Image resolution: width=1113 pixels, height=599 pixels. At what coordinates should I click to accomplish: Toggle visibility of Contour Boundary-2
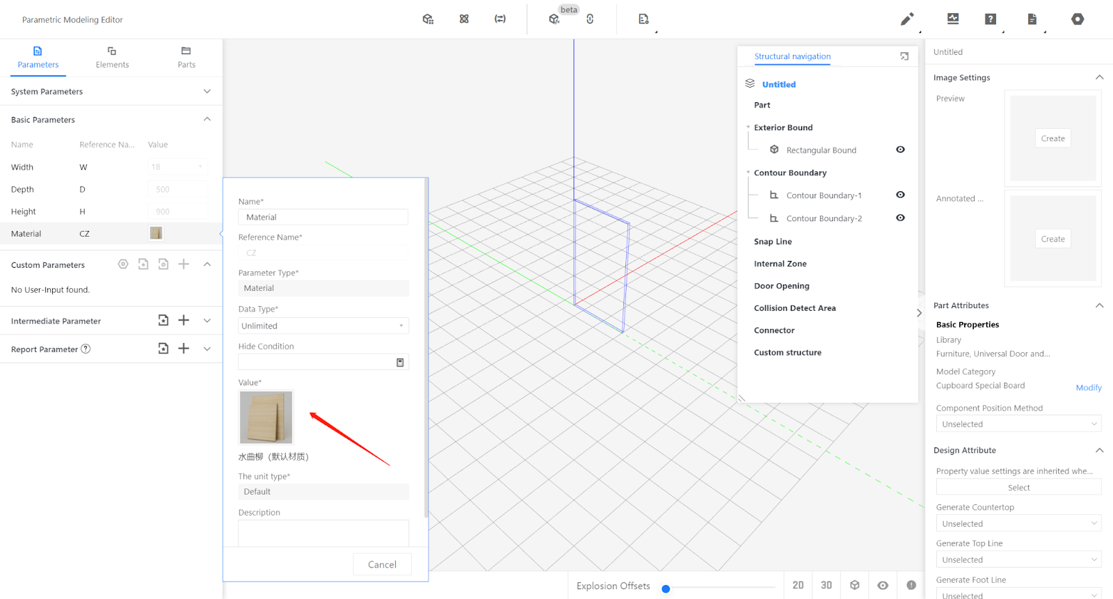900,218
